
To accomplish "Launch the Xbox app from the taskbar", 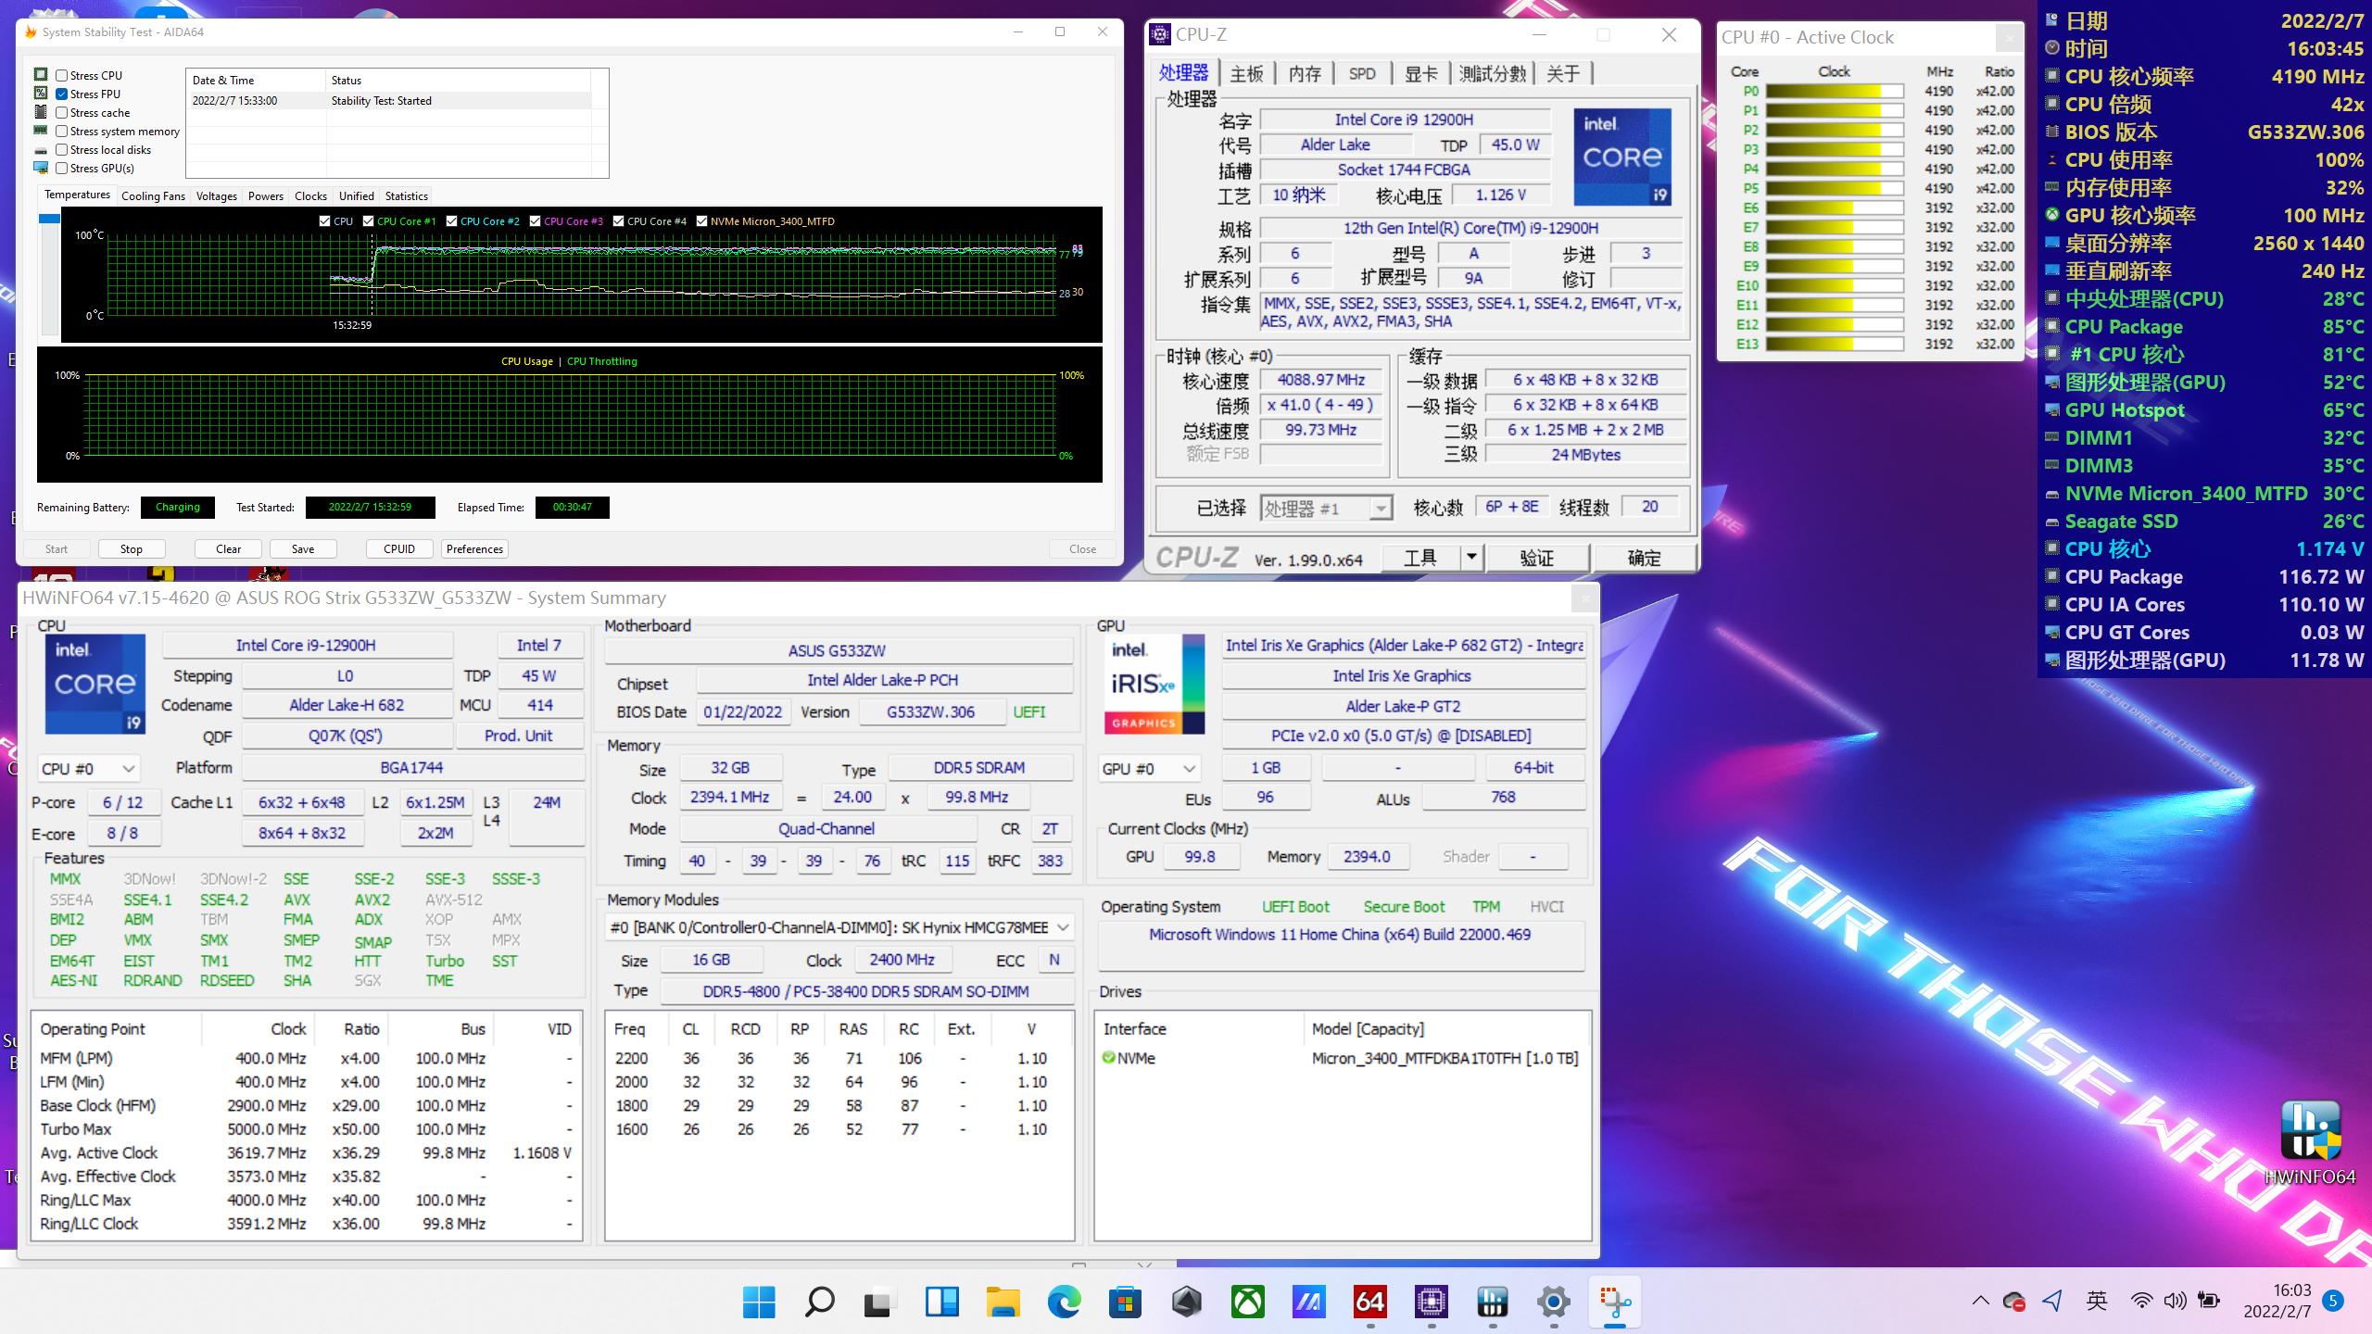I will click(x=1248, y=1302).
